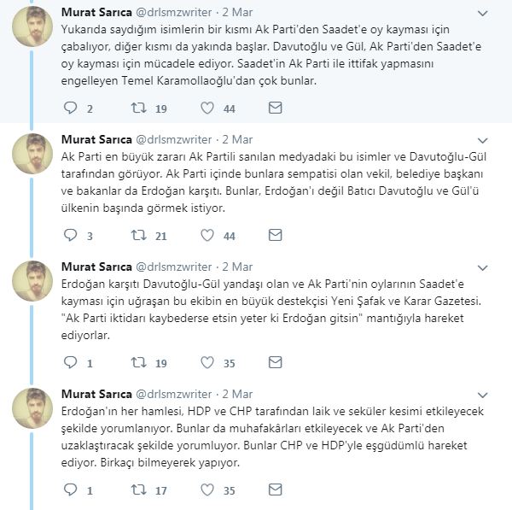This screenshot has width=512, height=510.
Task: Share third tweet via the envelope icon
Action: (x=275, y=362)
